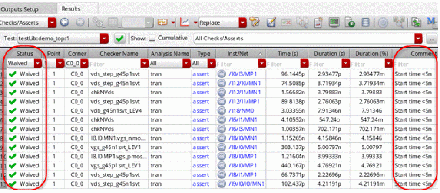The image size is (440, 193).
Task: Click the edit notes pencil icon
Action: (271, 23)
